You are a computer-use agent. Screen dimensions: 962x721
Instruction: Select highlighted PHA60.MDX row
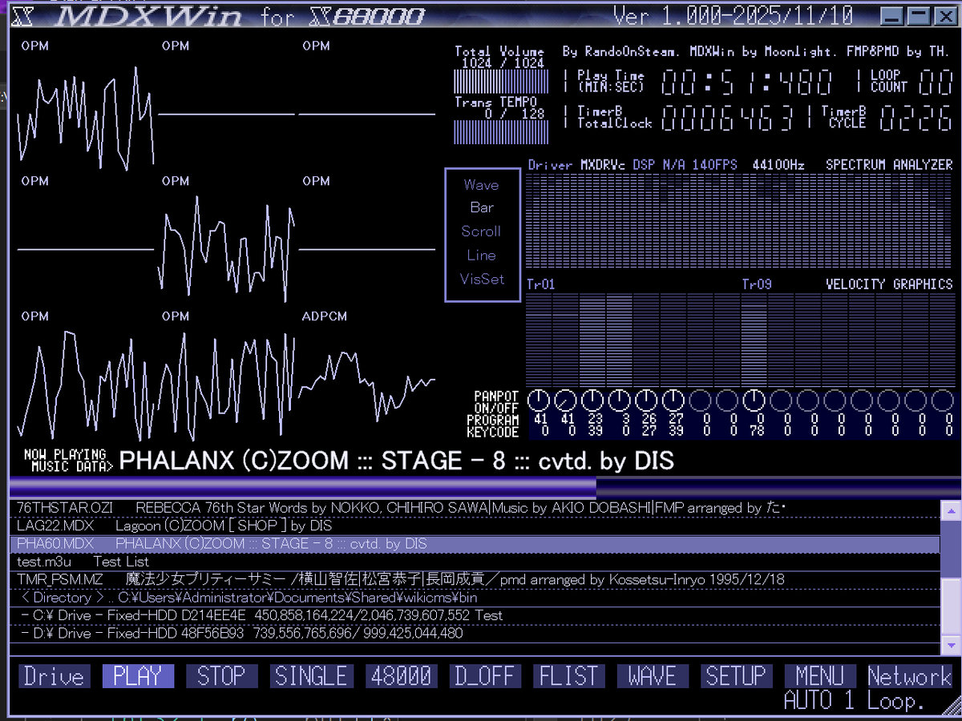pyautogui.click(x=474, y=544)
